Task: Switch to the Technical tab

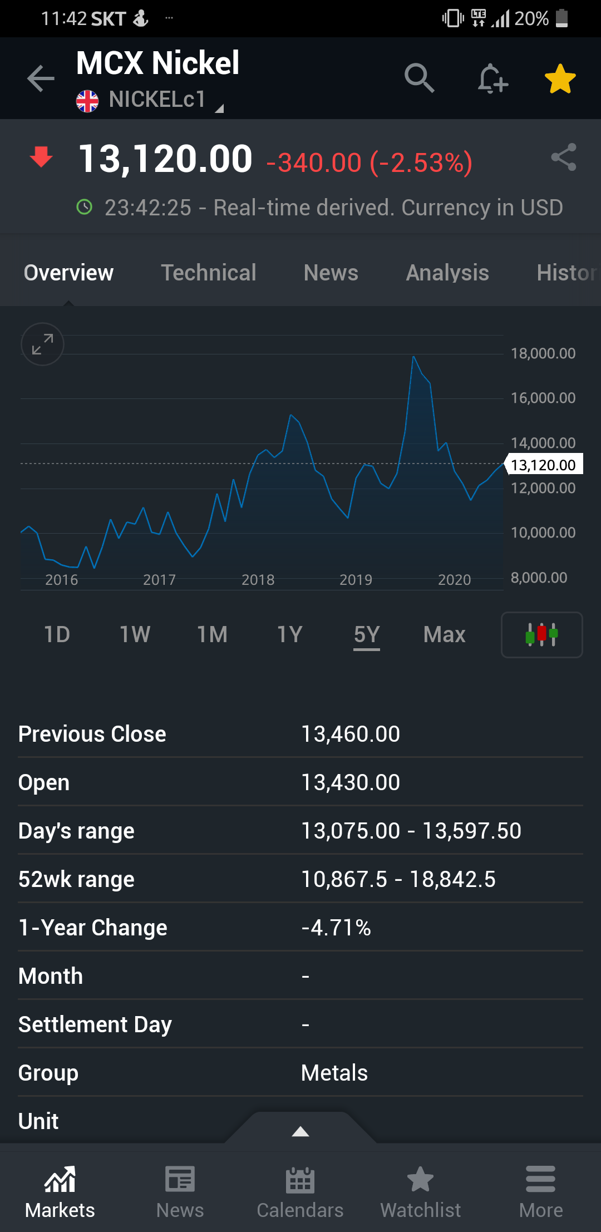Action: coord(209,273)
